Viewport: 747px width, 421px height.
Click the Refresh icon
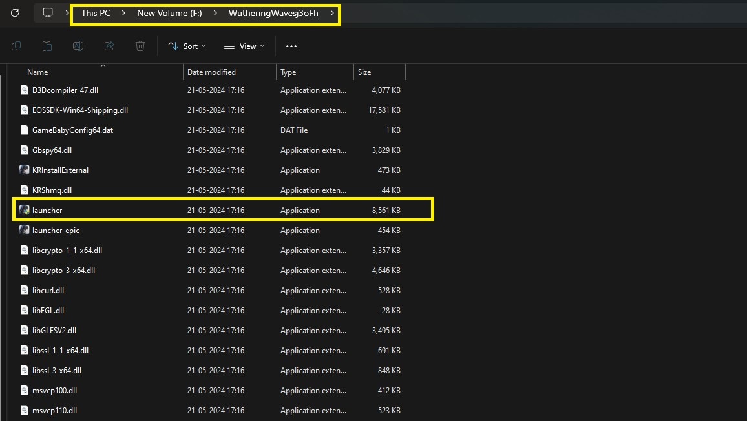pyautogui.click(x=15, y=13)
